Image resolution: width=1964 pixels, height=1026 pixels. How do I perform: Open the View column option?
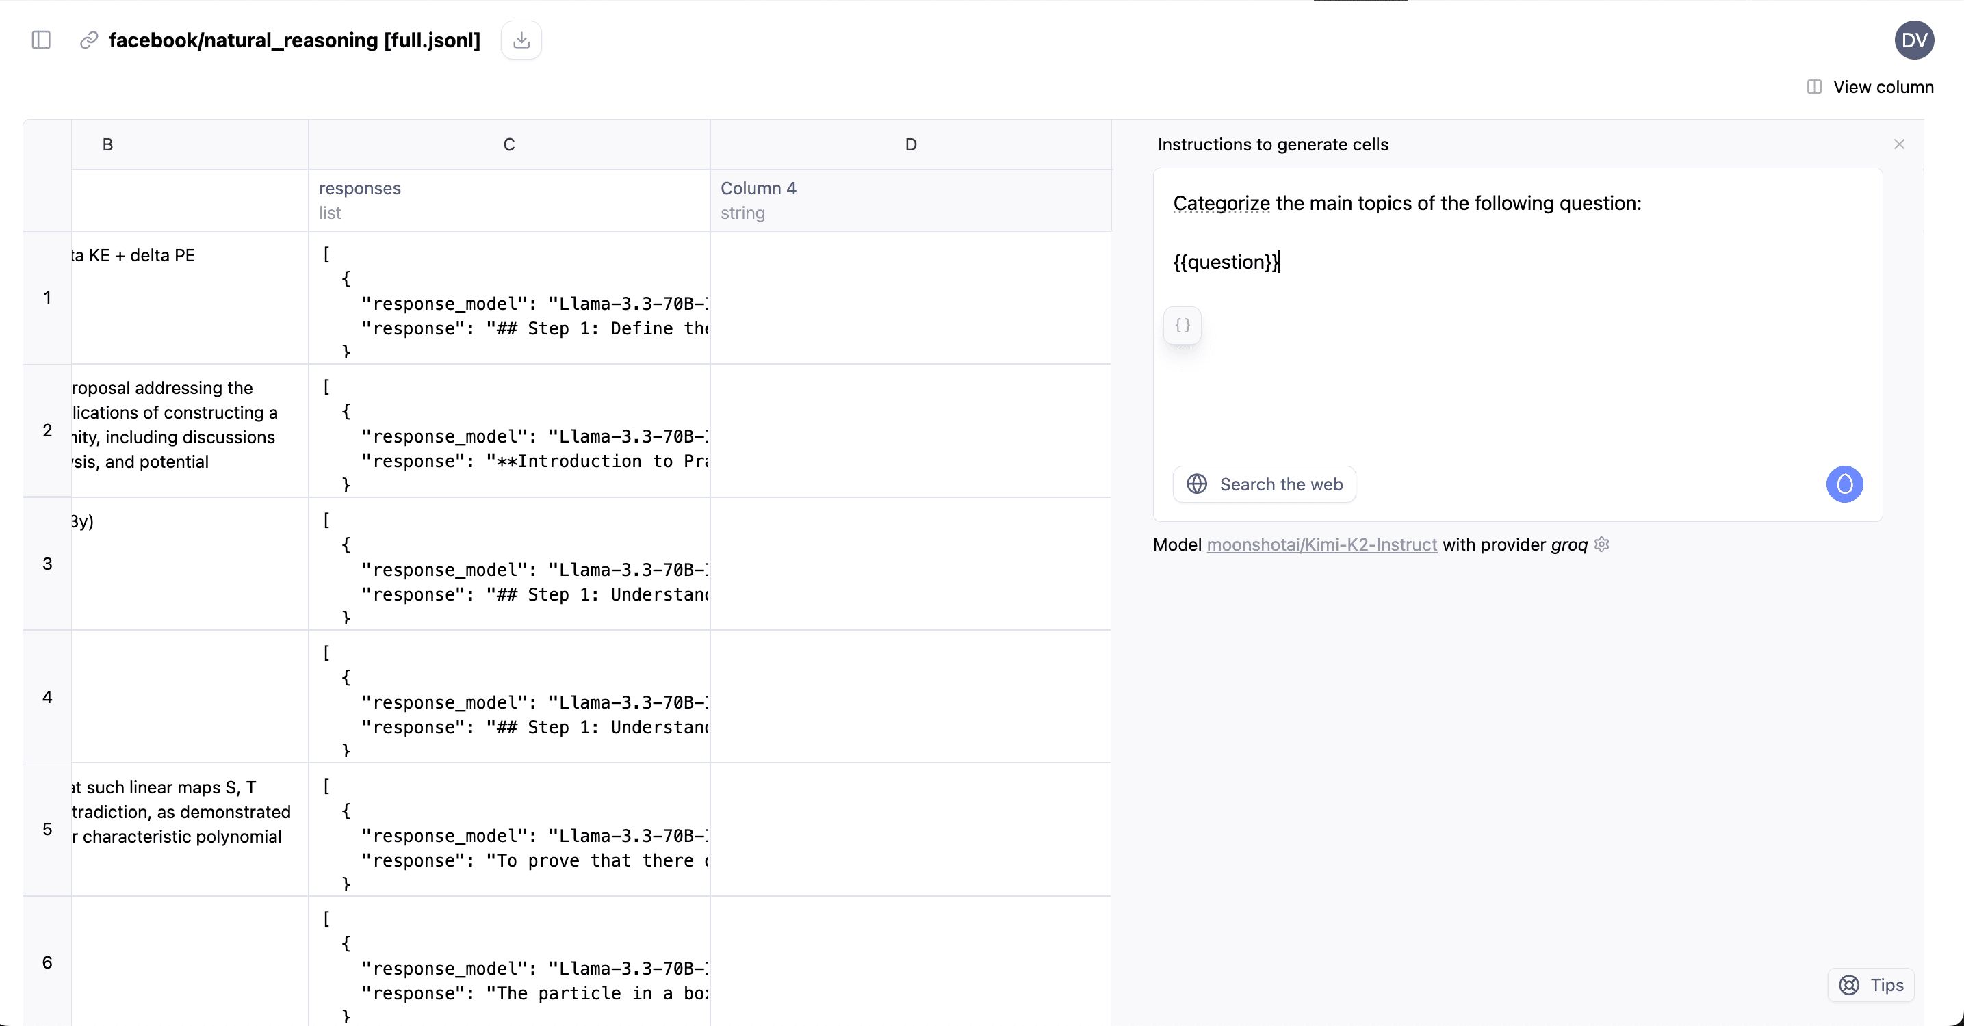tap(1870, 87)
